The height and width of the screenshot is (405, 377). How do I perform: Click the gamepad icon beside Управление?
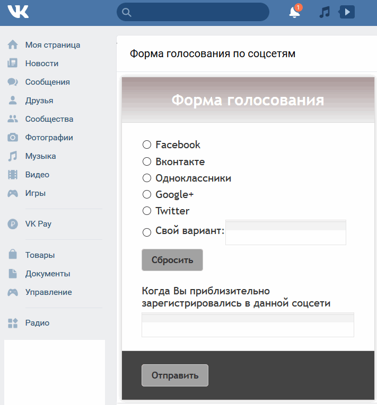13,292
